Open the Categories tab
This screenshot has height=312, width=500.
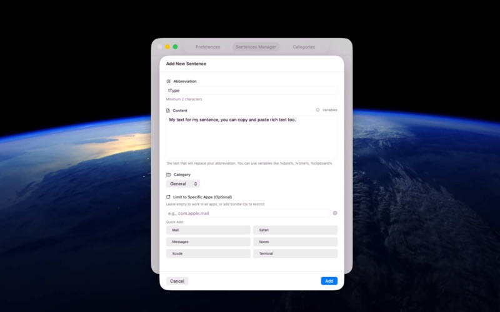[304, 47]
